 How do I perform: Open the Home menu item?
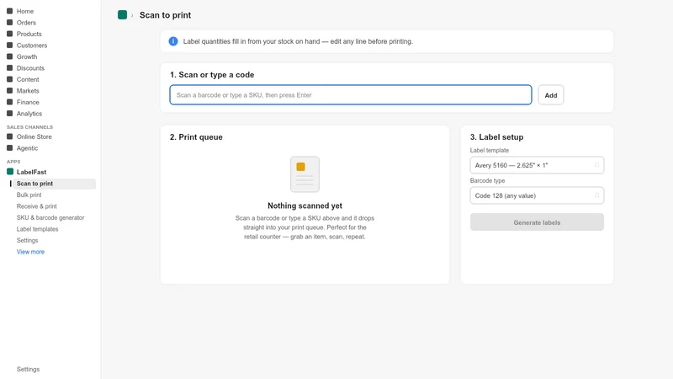[25, 11]
